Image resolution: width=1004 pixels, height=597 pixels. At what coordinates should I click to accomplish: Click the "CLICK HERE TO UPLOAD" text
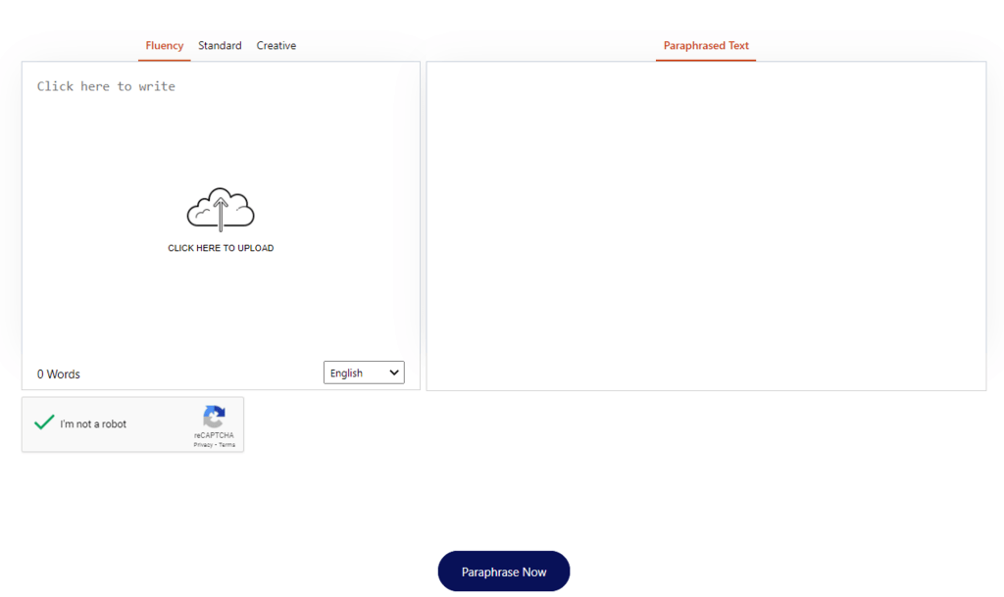coord(221,248)
